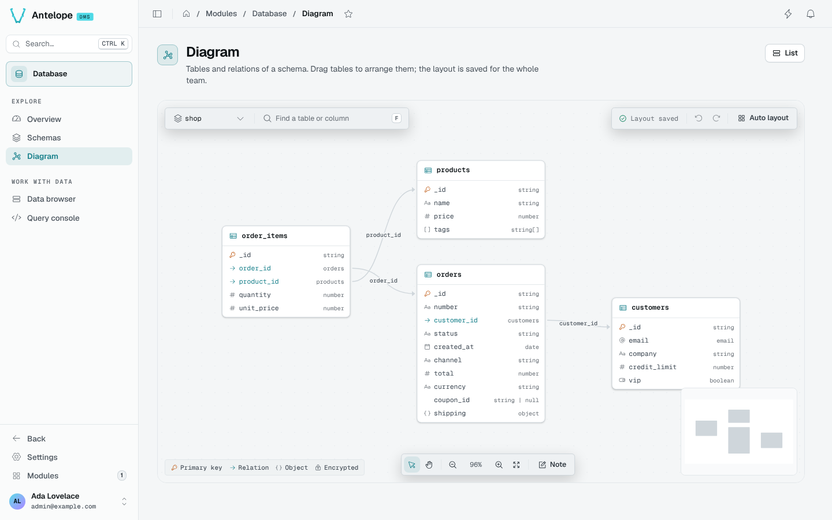Click the home breadcrumb icon
Viewport: 832px width, 520px height.
186,14
